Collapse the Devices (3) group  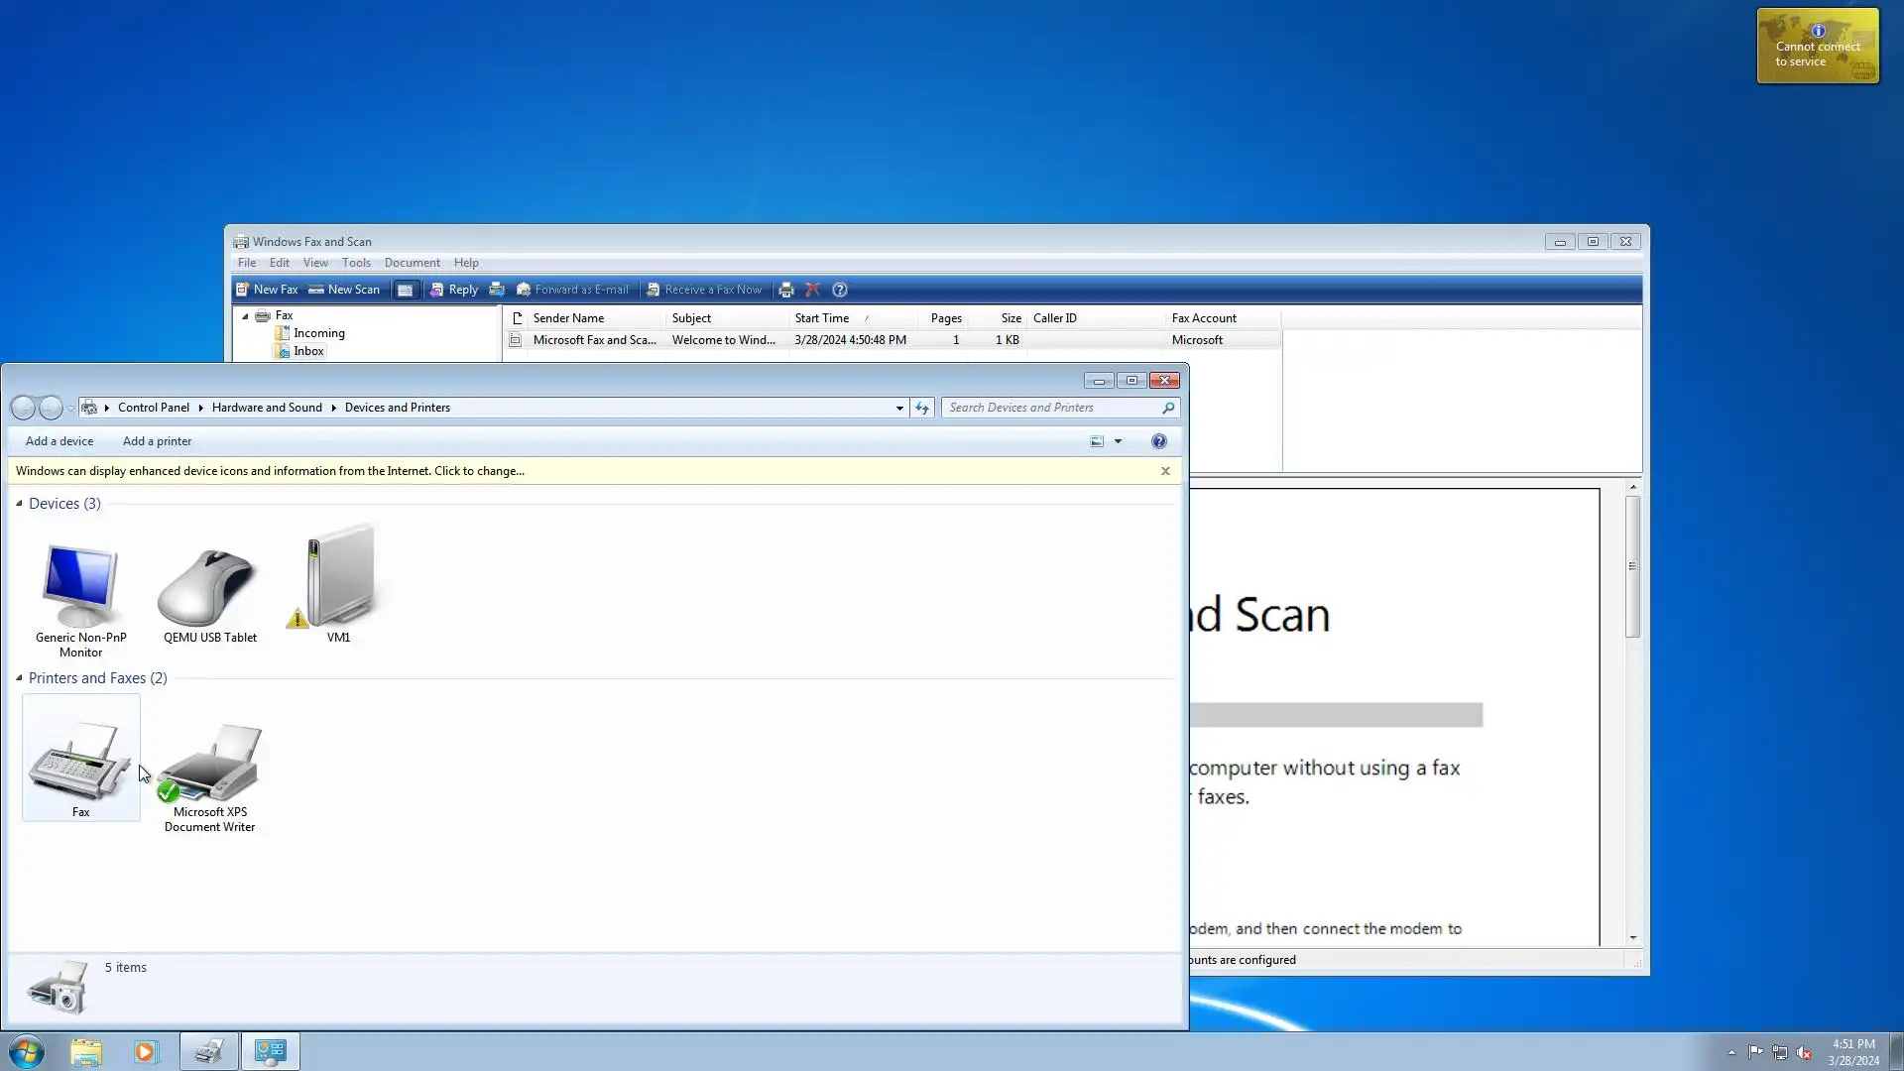click(x=19, y=504)
